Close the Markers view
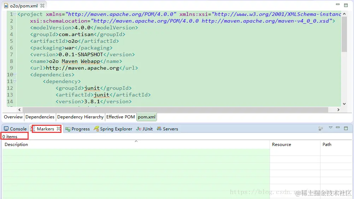 coord(59,129)
